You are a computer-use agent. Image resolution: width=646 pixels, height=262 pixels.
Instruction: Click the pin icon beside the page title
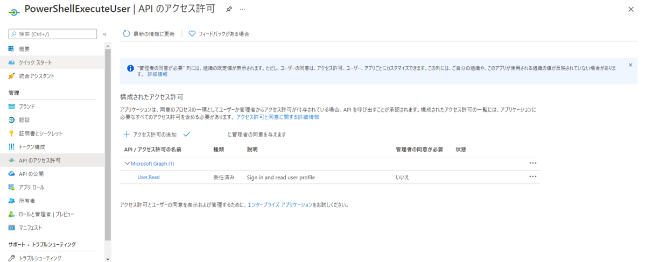coord(229,9)
